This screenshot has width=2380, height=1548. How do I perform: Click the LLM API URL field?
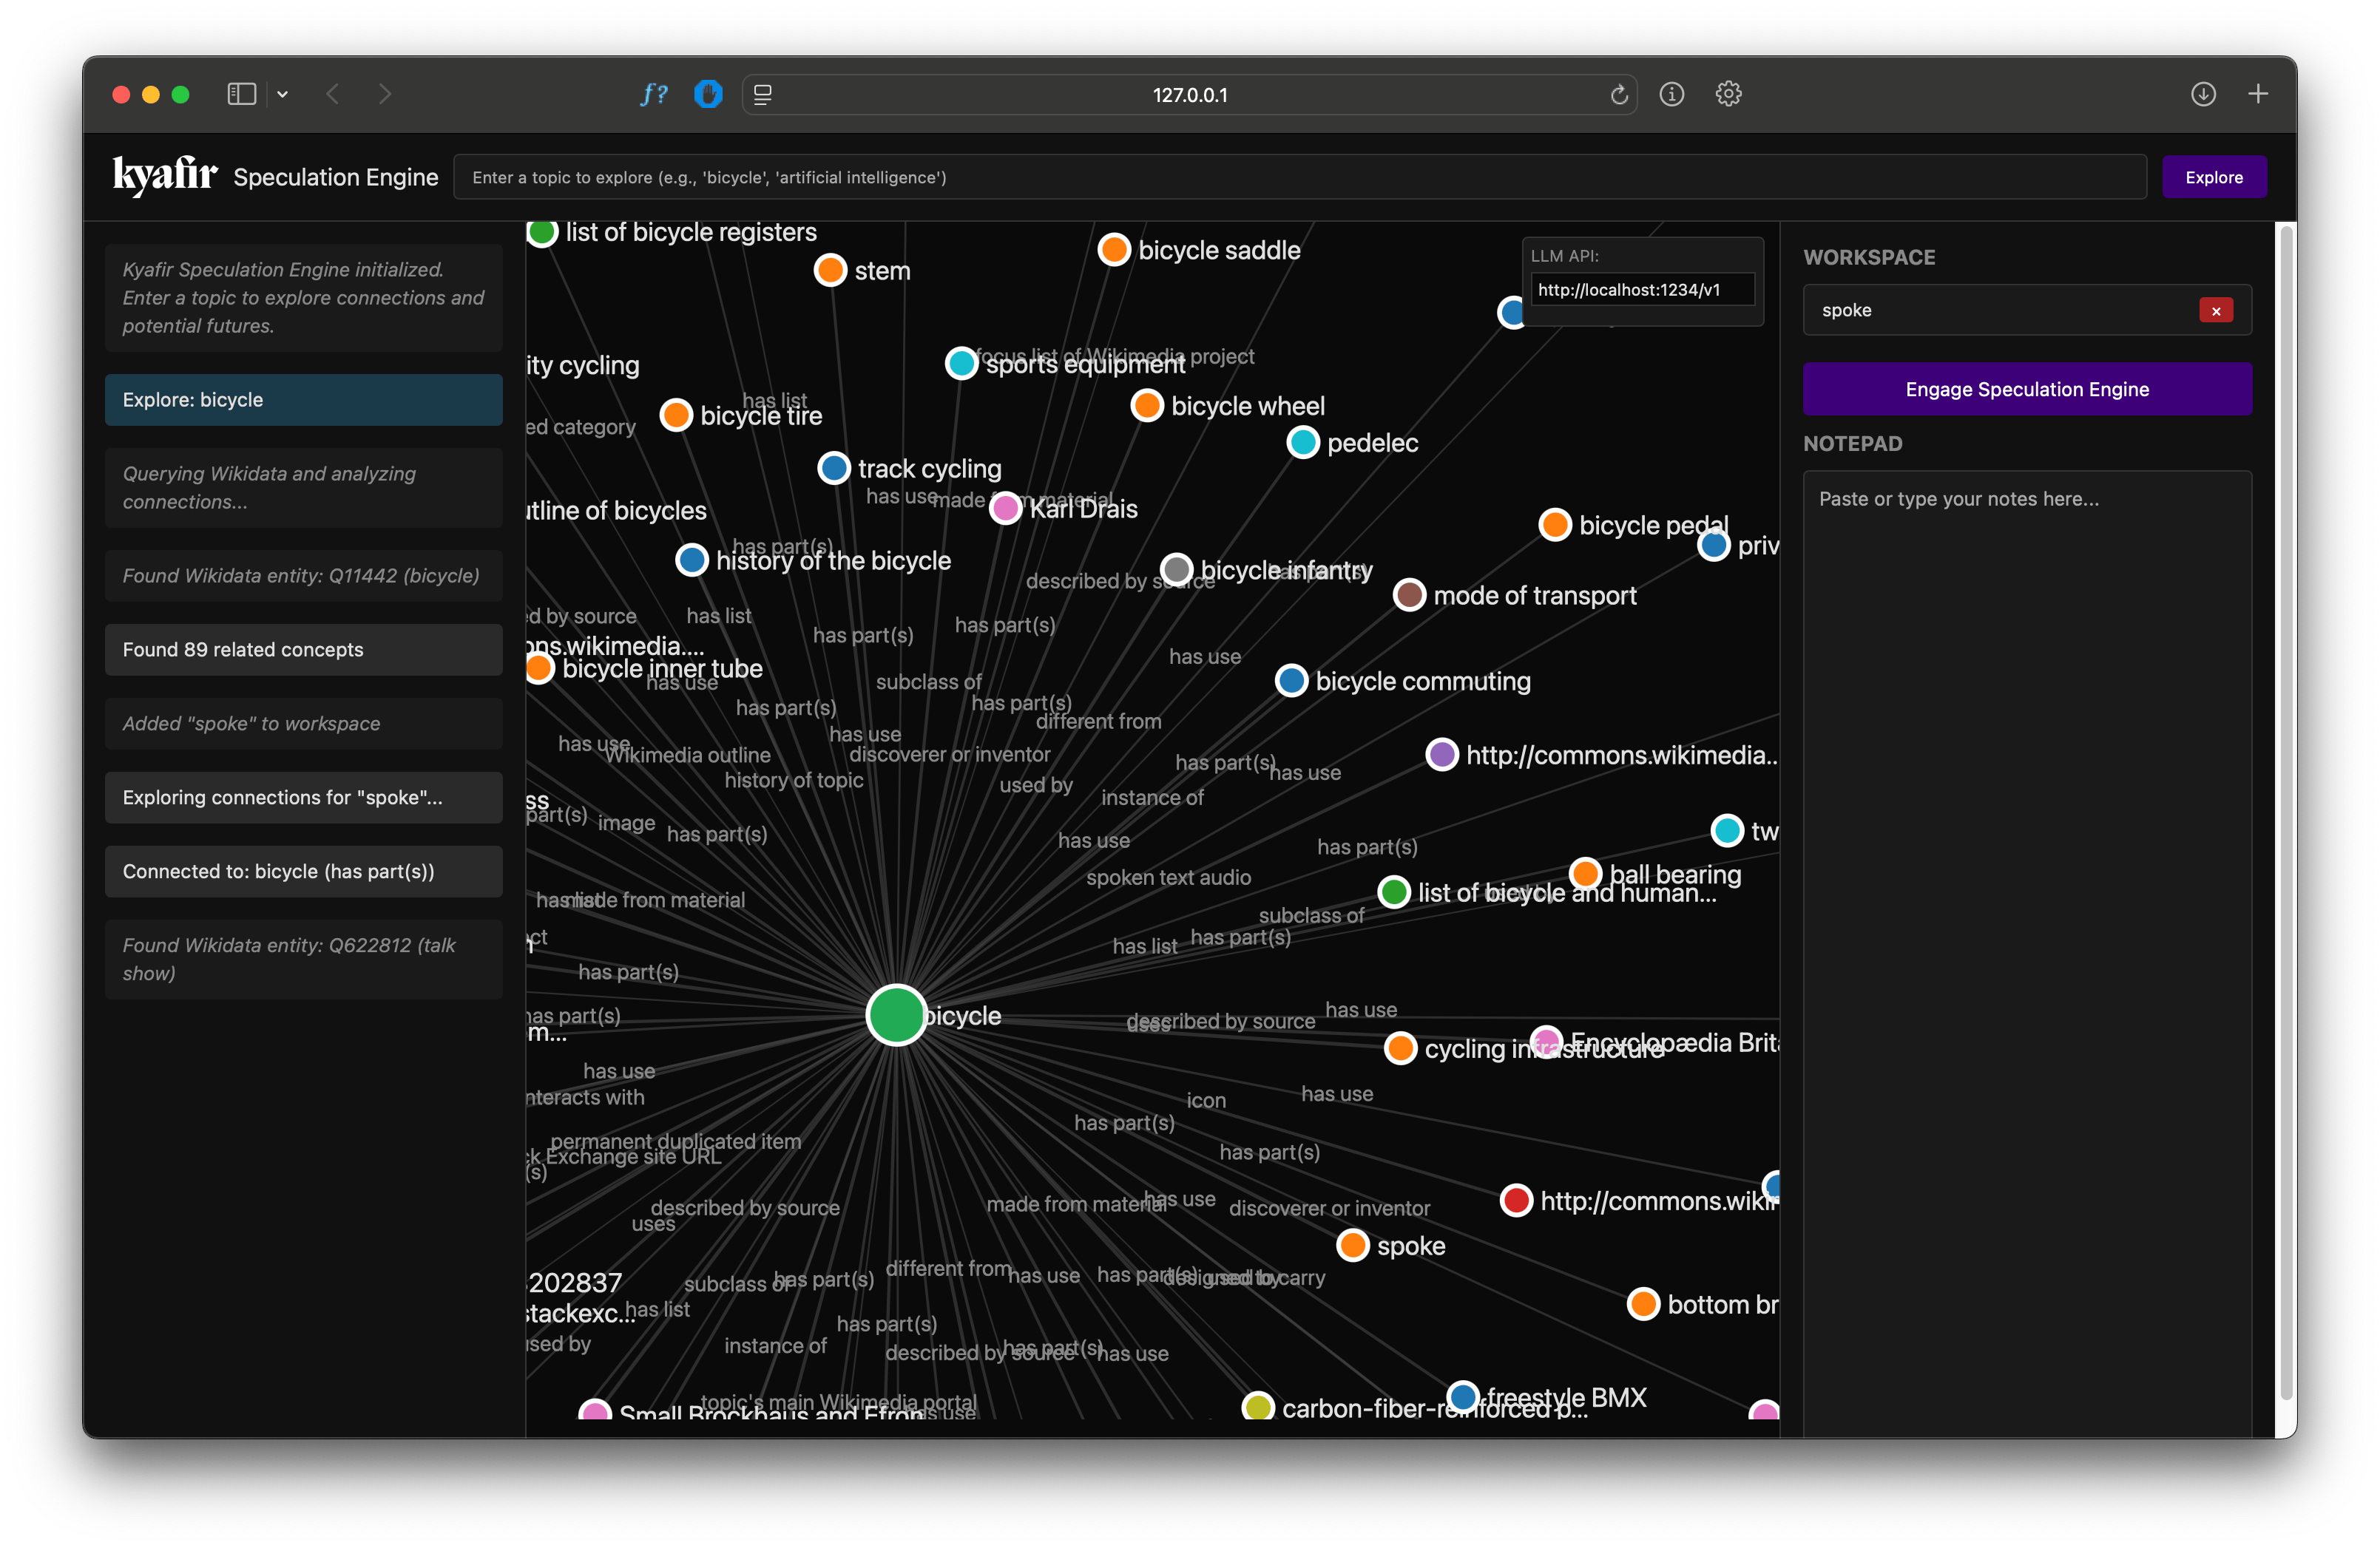coord(1642,290)
